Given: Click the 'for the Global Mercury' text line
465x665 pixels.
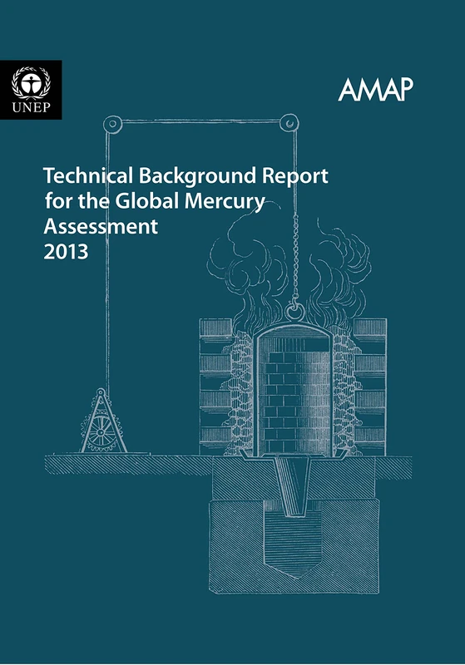Looking at the screenshot, I should (x=155, y=201).
